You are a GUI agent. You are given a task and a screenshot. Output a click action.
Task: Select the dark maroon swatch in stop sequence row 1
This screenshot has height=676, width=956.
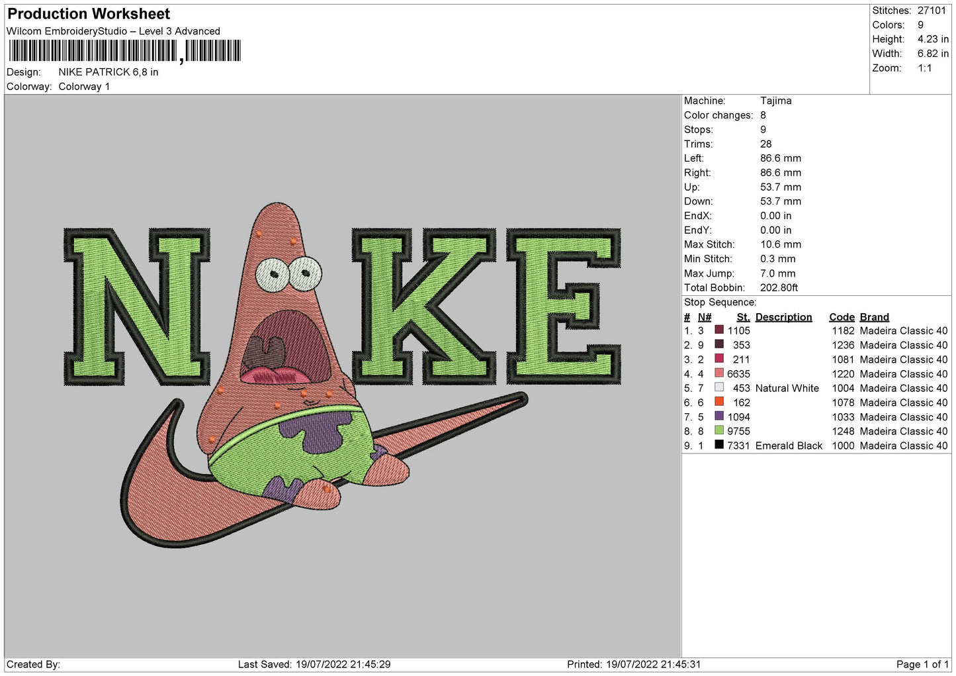click(x=719, y=330)
